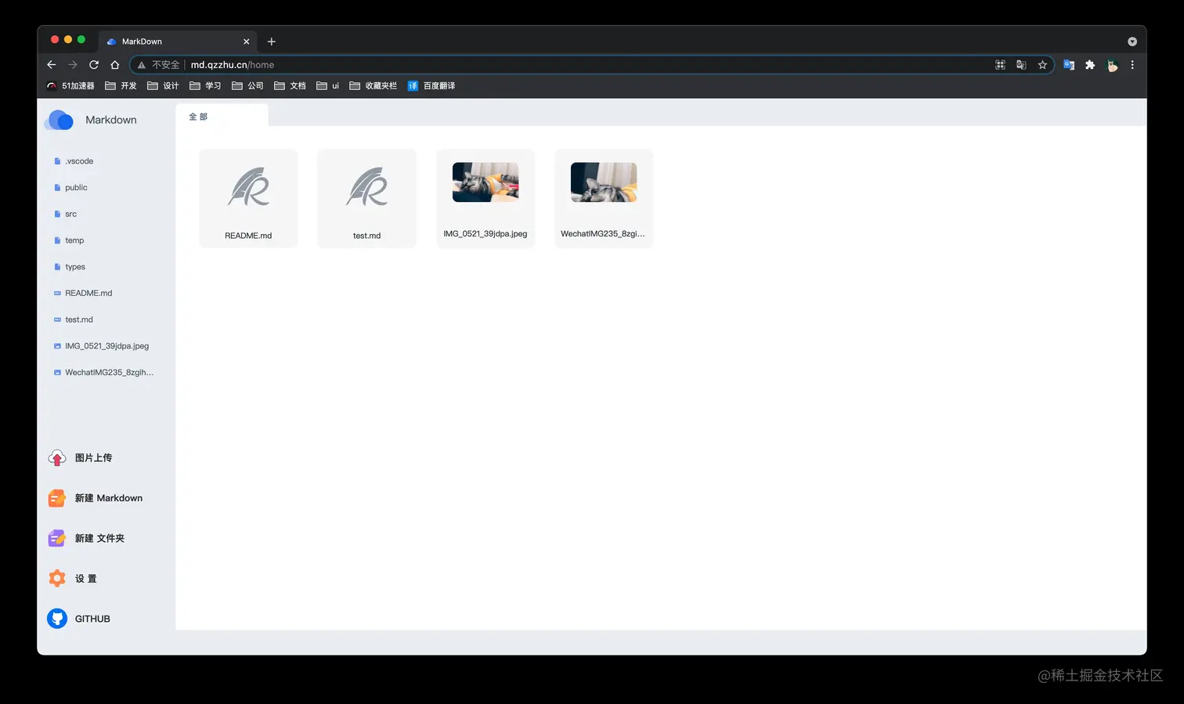Go back with browser back arrow
Viewport: 1184px width, 704px height.
pos(52,65)
